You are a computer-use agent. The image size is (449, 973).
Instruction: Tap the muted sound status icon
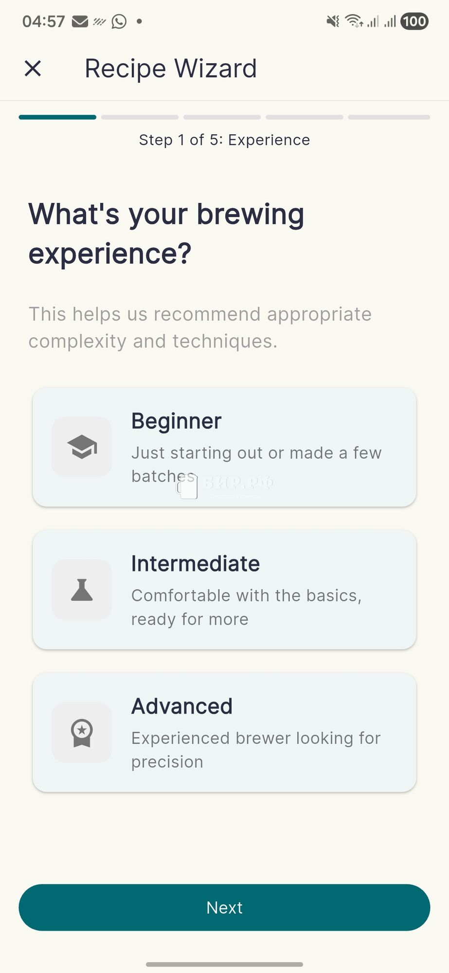click(333, 21)
